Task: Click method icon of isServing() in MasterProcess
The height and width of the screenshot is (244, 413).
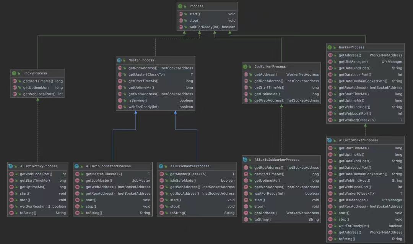Action: point(120,100)
